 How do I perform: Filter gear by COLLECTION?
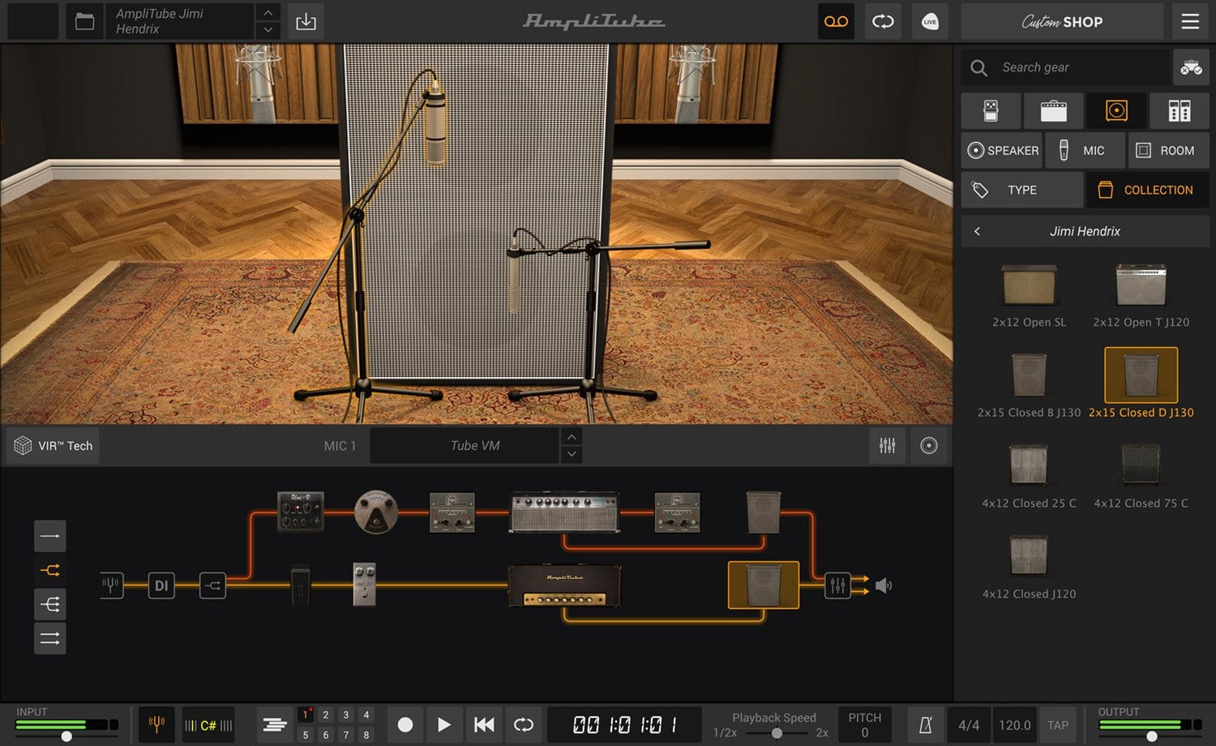tap(1148, 190)
